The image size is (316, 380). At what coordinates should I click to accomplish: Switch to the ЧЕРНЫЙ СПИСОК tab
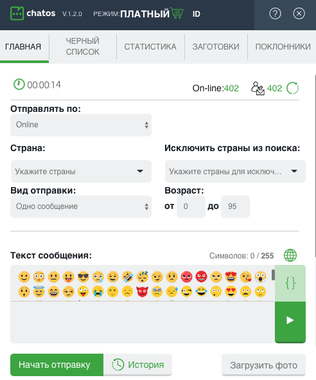83,46
